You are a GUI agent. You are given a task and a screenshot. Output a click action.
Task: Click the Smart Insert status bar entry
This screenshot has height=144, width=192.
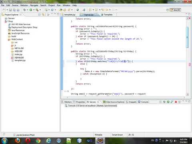117,135
